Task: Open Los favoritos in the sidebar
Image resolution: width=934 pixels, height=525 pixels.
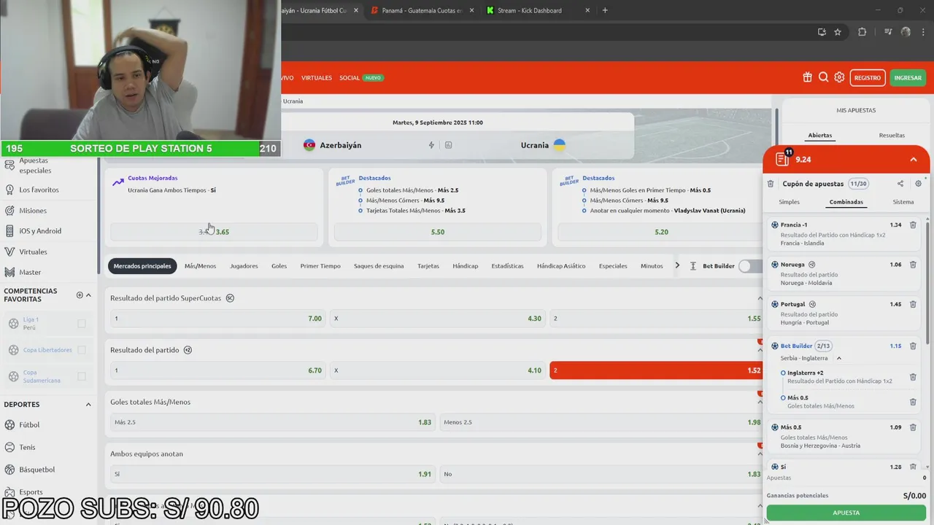Action: (x=39, y=190)
